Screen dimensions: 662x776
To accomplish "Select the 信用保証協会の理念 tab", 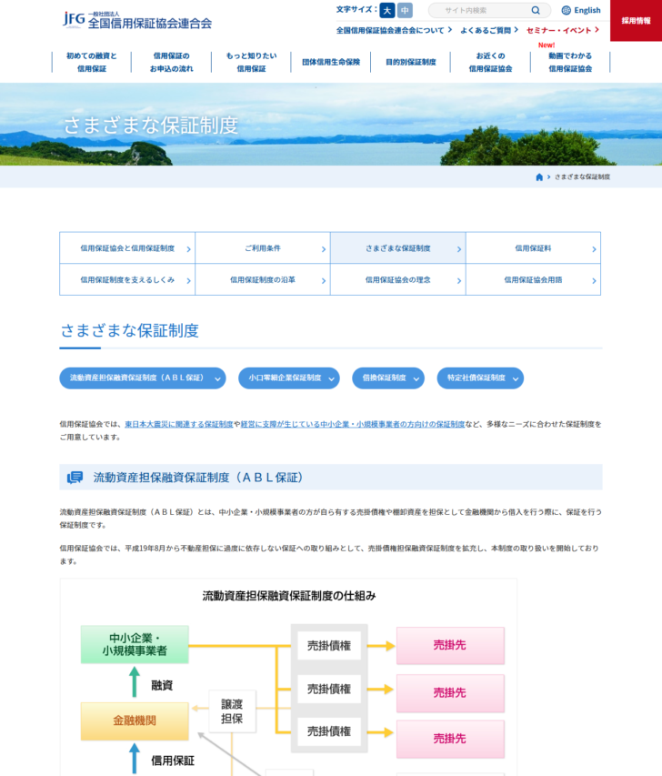I will [397, 279].
